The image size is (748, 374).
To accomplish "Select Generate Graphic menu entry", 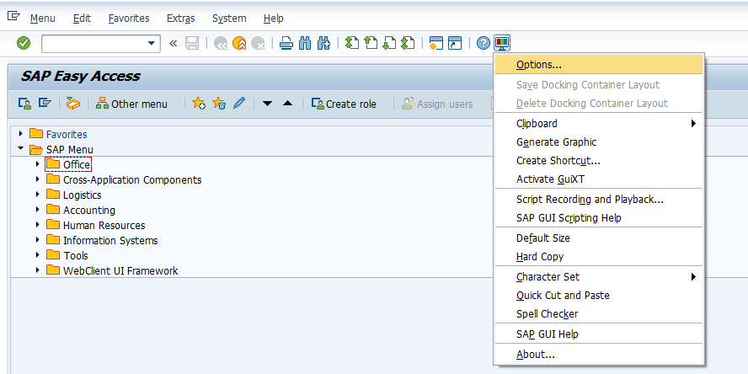I will (599, 142).
